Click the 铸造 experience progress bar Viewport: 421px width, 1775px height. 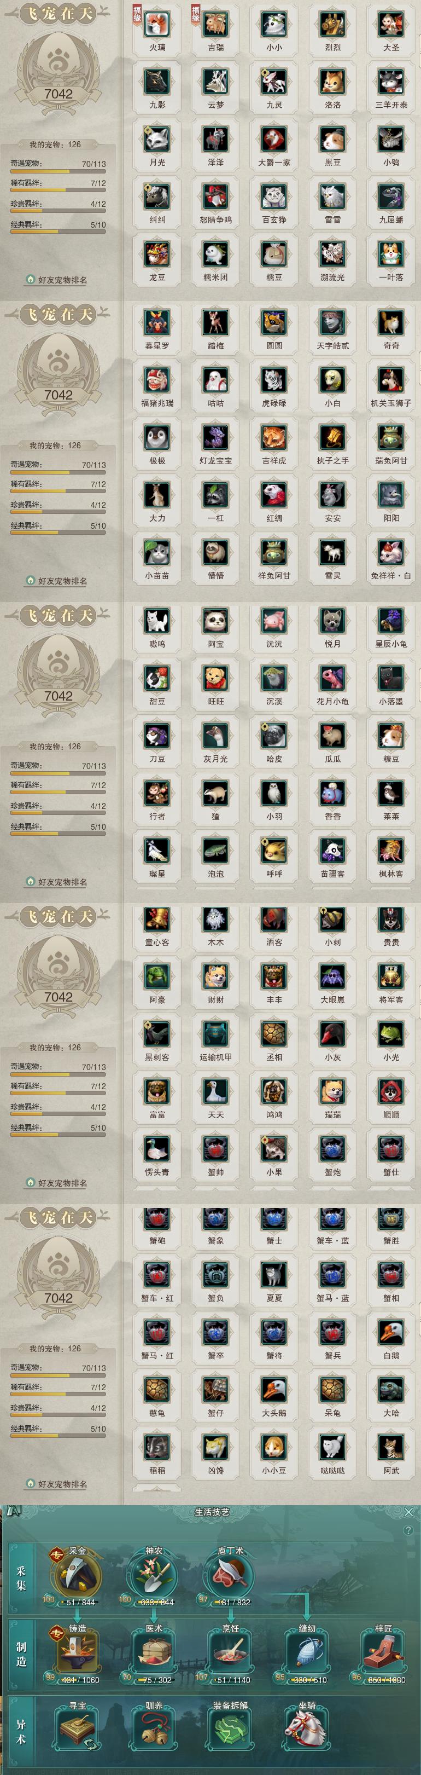coord(79,1680)
